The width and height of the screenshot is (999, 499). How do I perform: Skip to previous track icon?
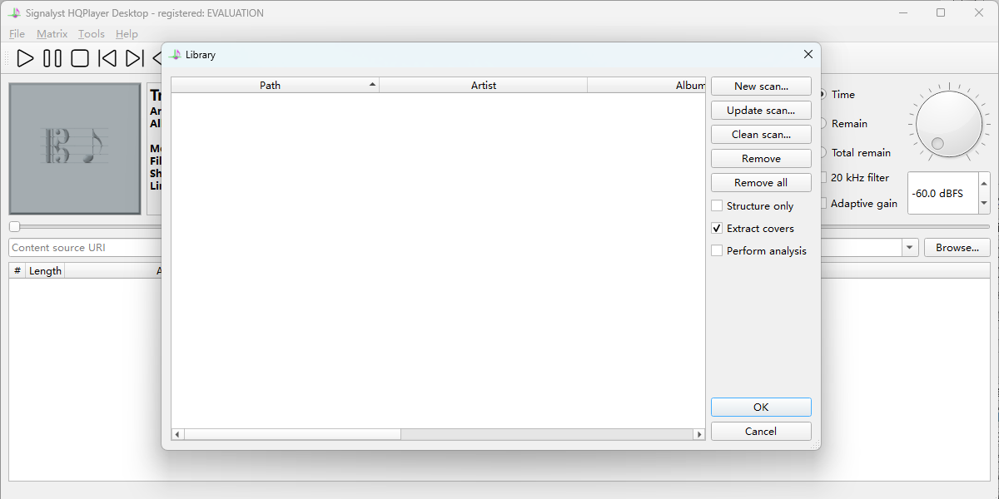107,58
